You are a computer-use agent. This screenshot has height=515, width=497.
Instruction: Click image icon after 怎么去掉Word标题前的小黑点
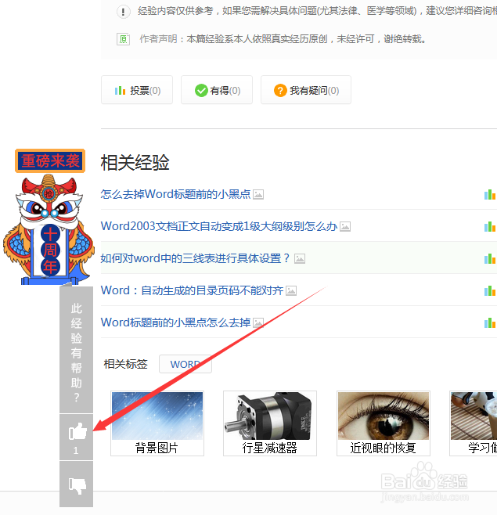coord(258,194)
